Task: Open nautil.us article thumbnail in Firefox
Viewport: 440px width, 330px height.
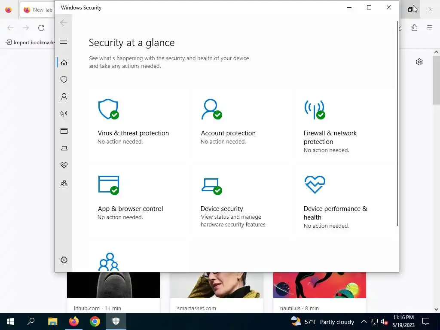Action: 320,285
